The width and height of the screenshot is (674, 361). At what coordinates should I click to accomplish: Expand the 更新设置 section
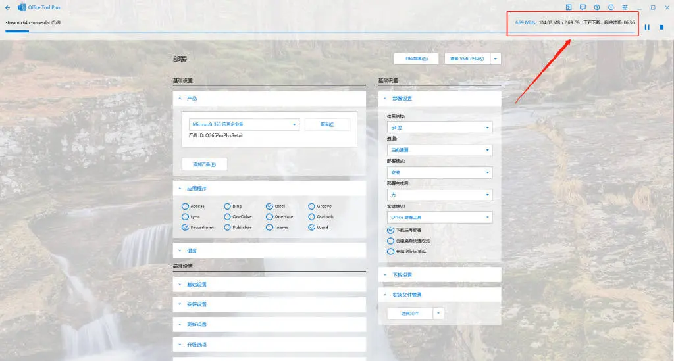pyautogui.click(x=269, y=325)
